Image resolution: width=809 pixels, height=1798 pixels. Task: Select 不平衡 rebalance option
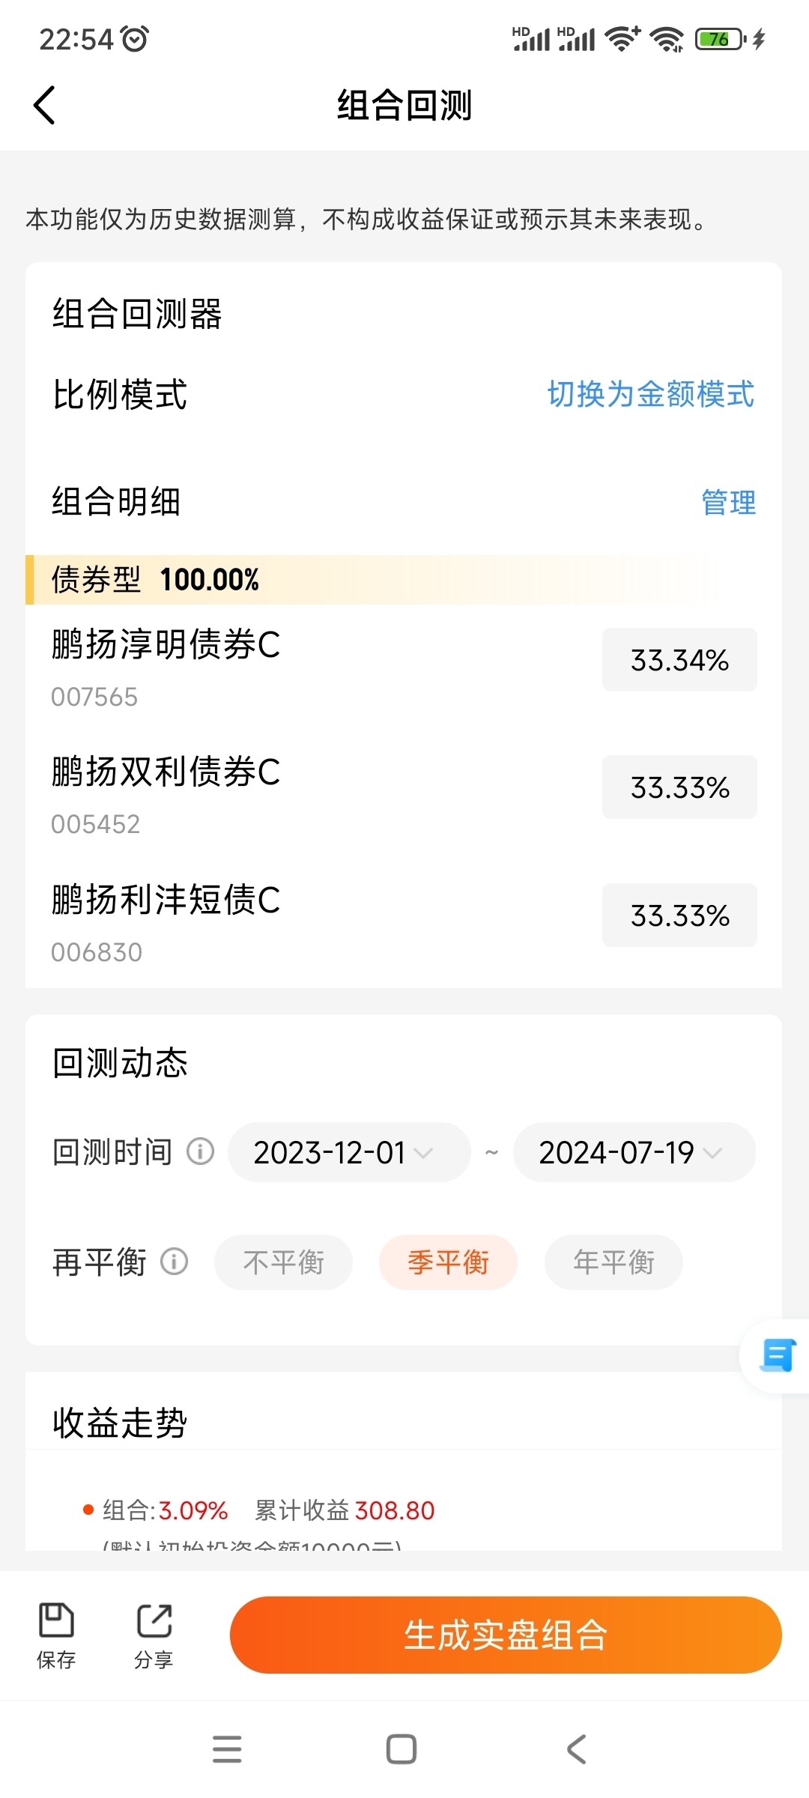283,1262
